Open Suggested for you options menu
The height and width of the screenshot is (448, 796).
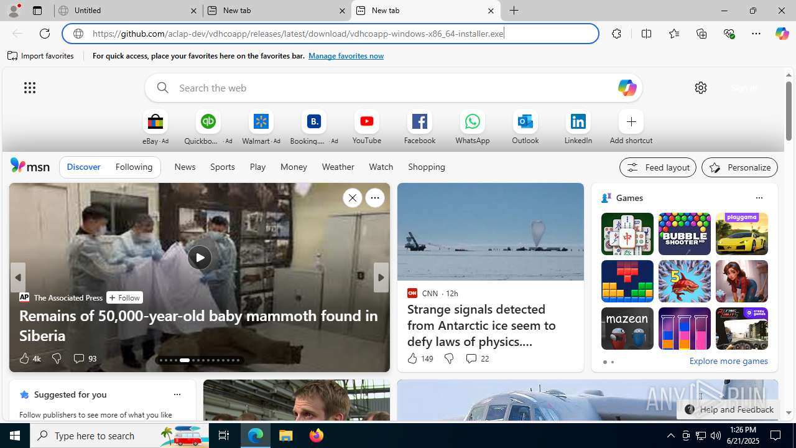[177, 394]
